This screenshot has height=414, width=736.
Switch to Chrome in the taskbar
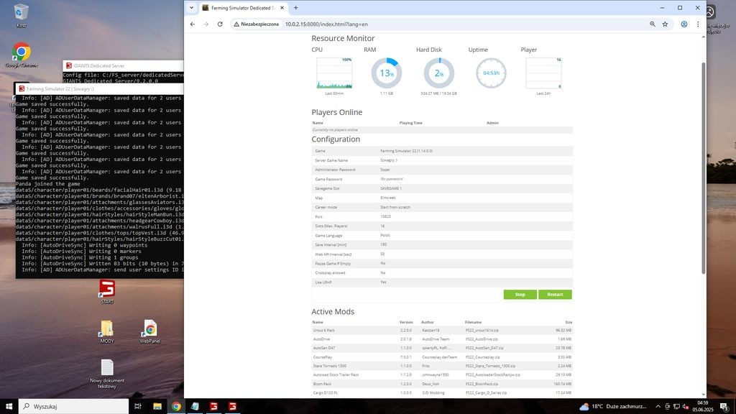click(176, 406)
